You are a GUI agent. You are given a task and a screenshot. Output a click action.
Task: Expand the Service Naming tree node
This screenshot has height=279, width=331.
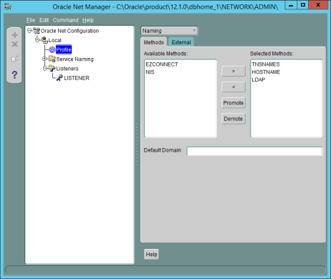(44, 59)
